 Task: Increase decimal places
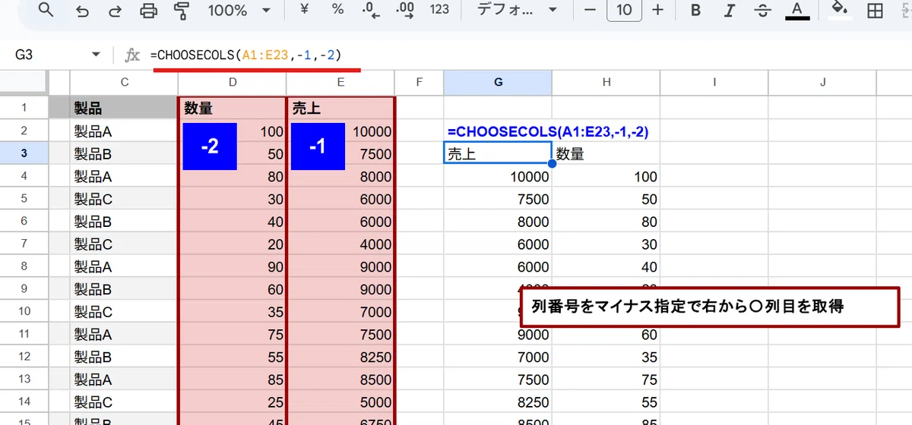[405, 10]
